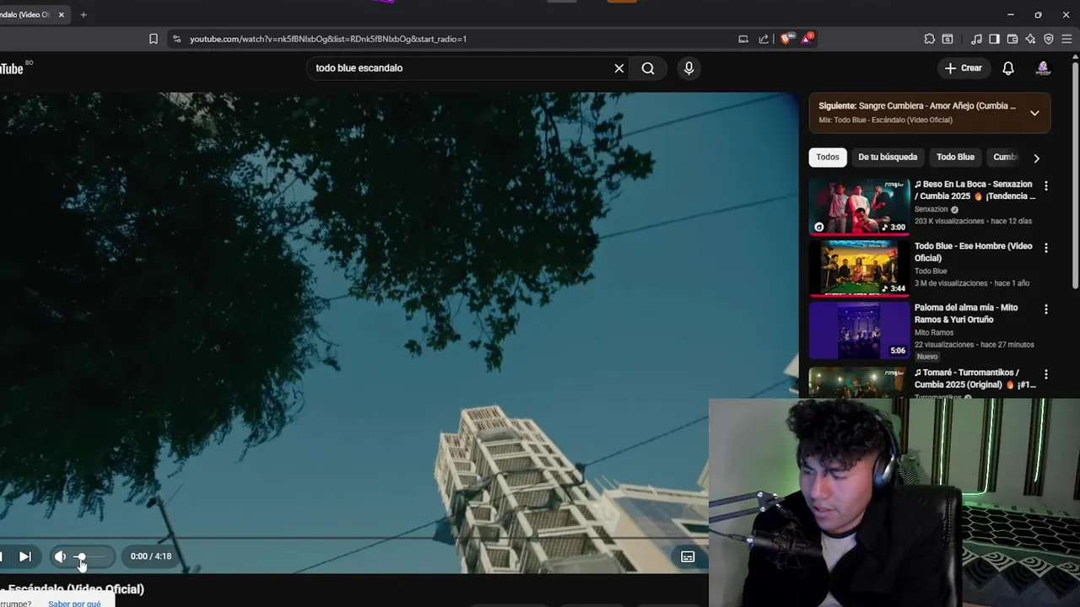Select the Todos filter chip
The width and height of the screenshot is (1080, 607).
point(828,157)
